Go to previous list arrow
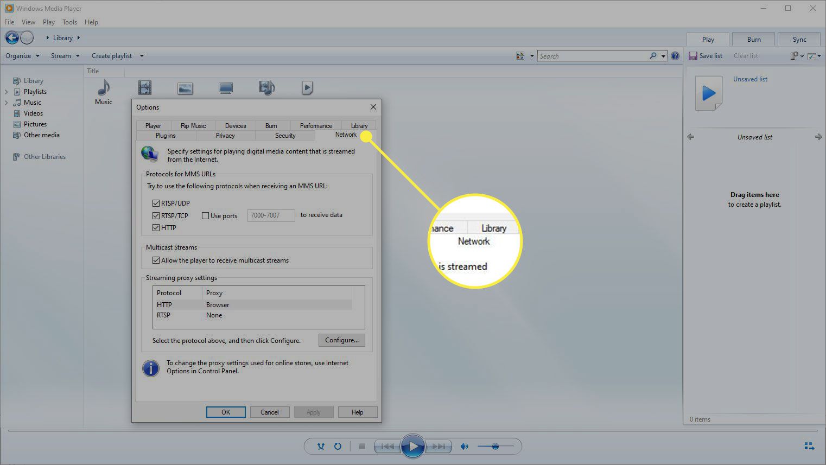The image size is (826, 465). click(x=690, y=137)
